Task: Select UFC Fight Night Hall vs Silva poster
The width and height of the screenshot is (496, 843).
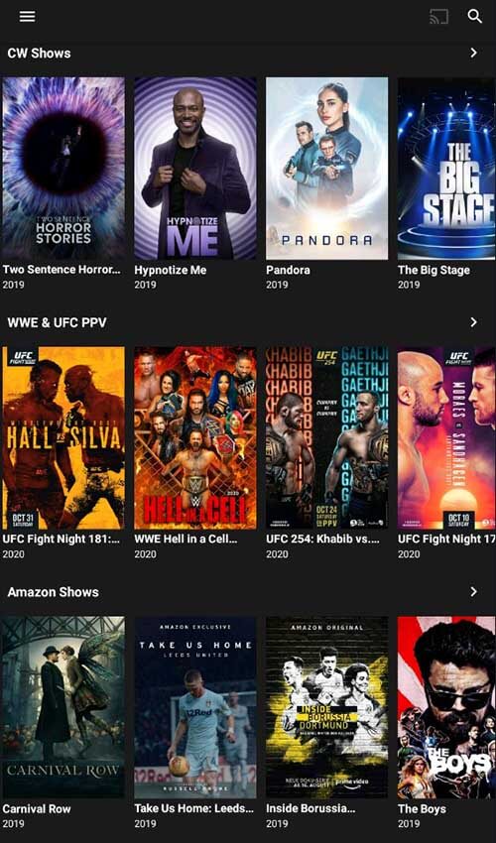Action: [63, 437]
